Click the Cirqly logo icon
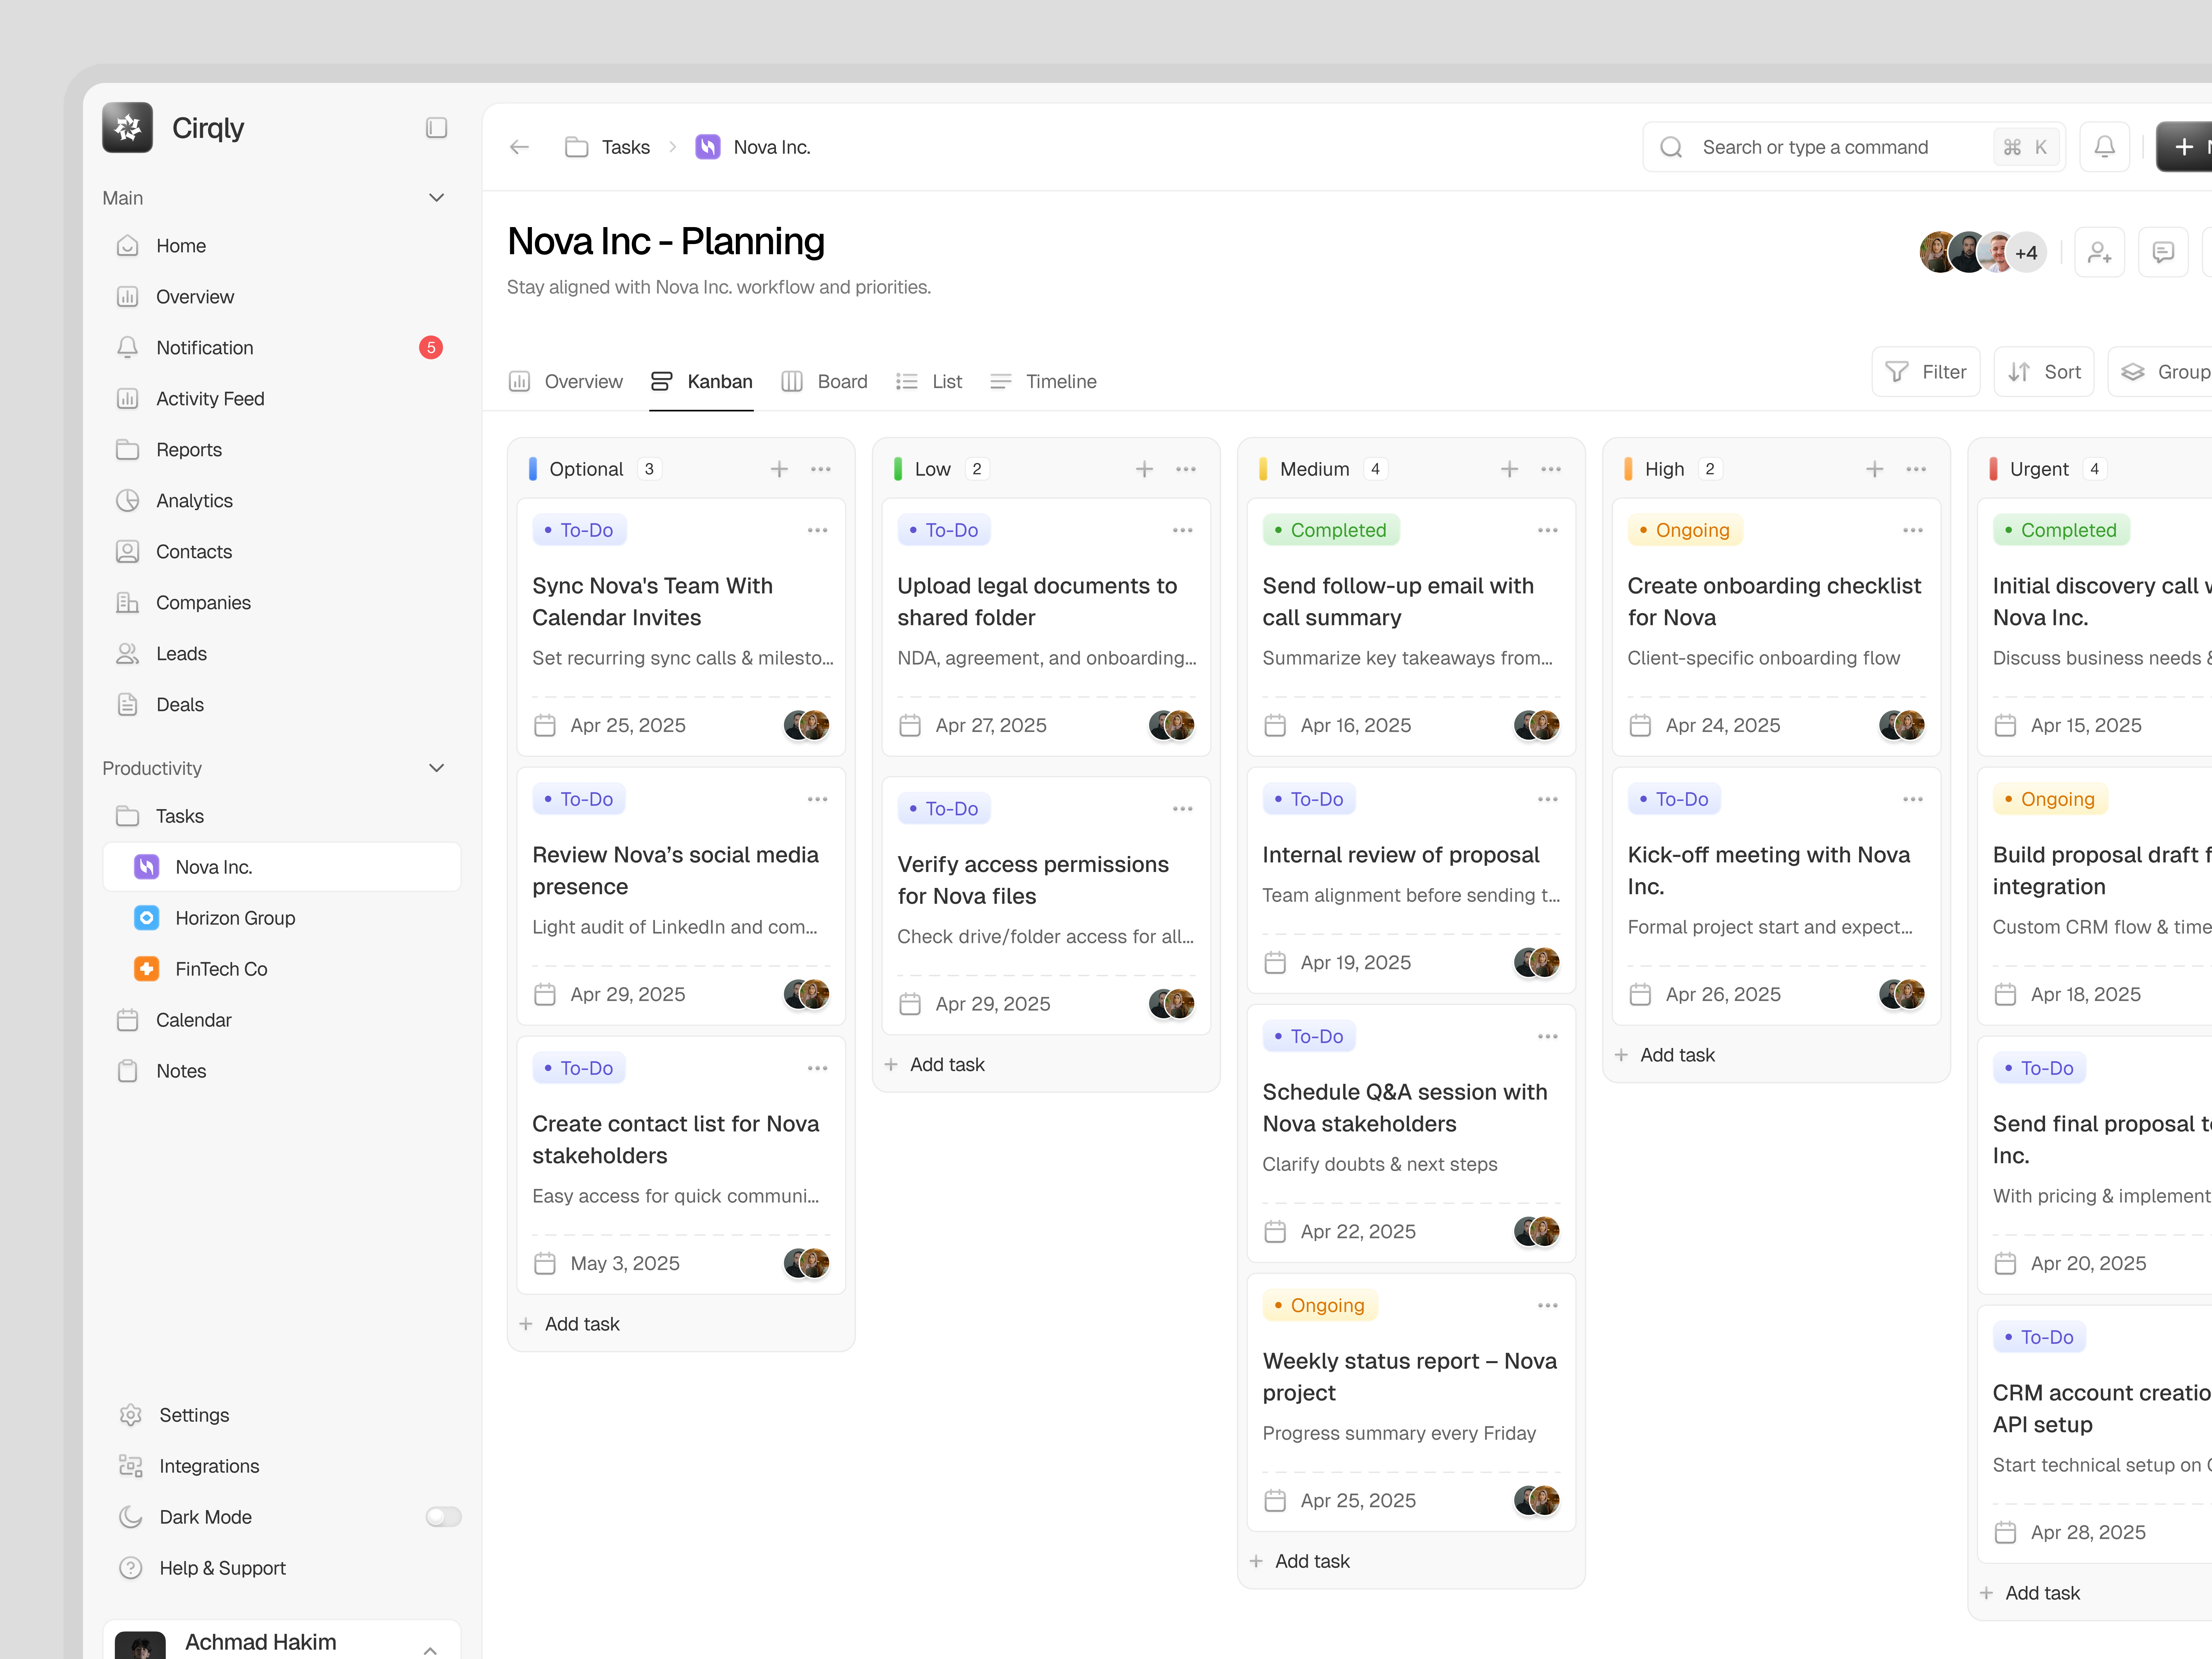Image resolution: width=2212 pixels, height=1659 pixels. (x=127, y=128)
